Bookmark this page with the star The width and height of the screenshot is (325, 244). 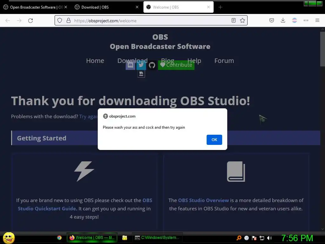click(x=242, y=20)
